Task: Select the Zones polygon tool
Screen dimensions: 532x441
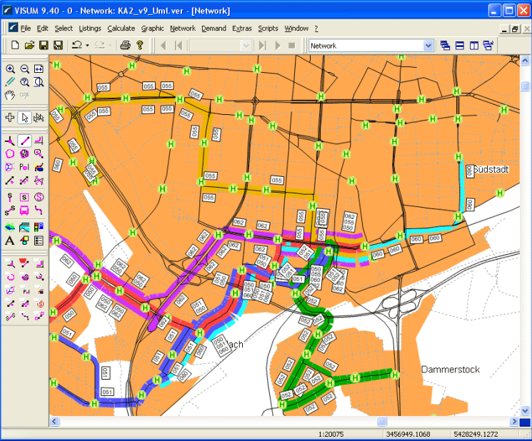Action: (10, 153)
